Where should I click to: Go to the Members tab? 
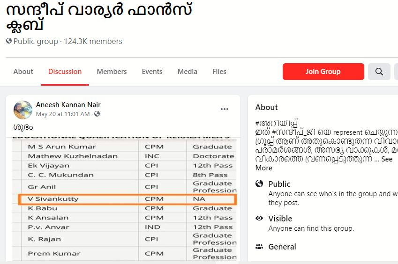[x=112, y=72]
